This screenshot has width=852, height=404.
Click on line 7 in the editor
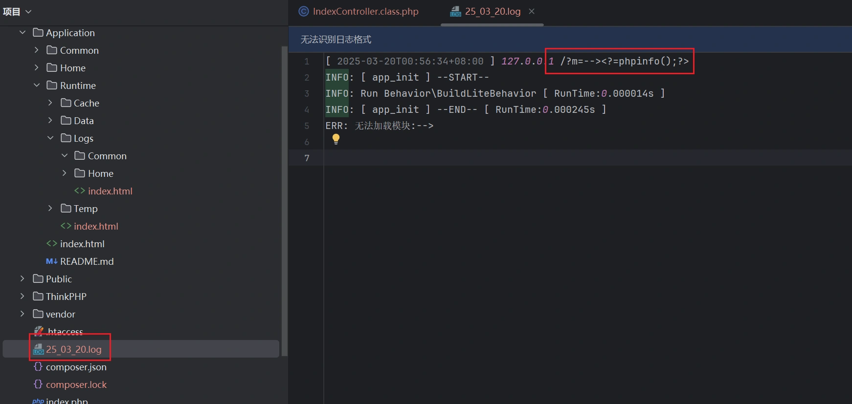[489, 158]
